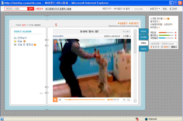The image size is (183, 121).
Task: Go to 메인가기
Action: [x=107, y=9]
